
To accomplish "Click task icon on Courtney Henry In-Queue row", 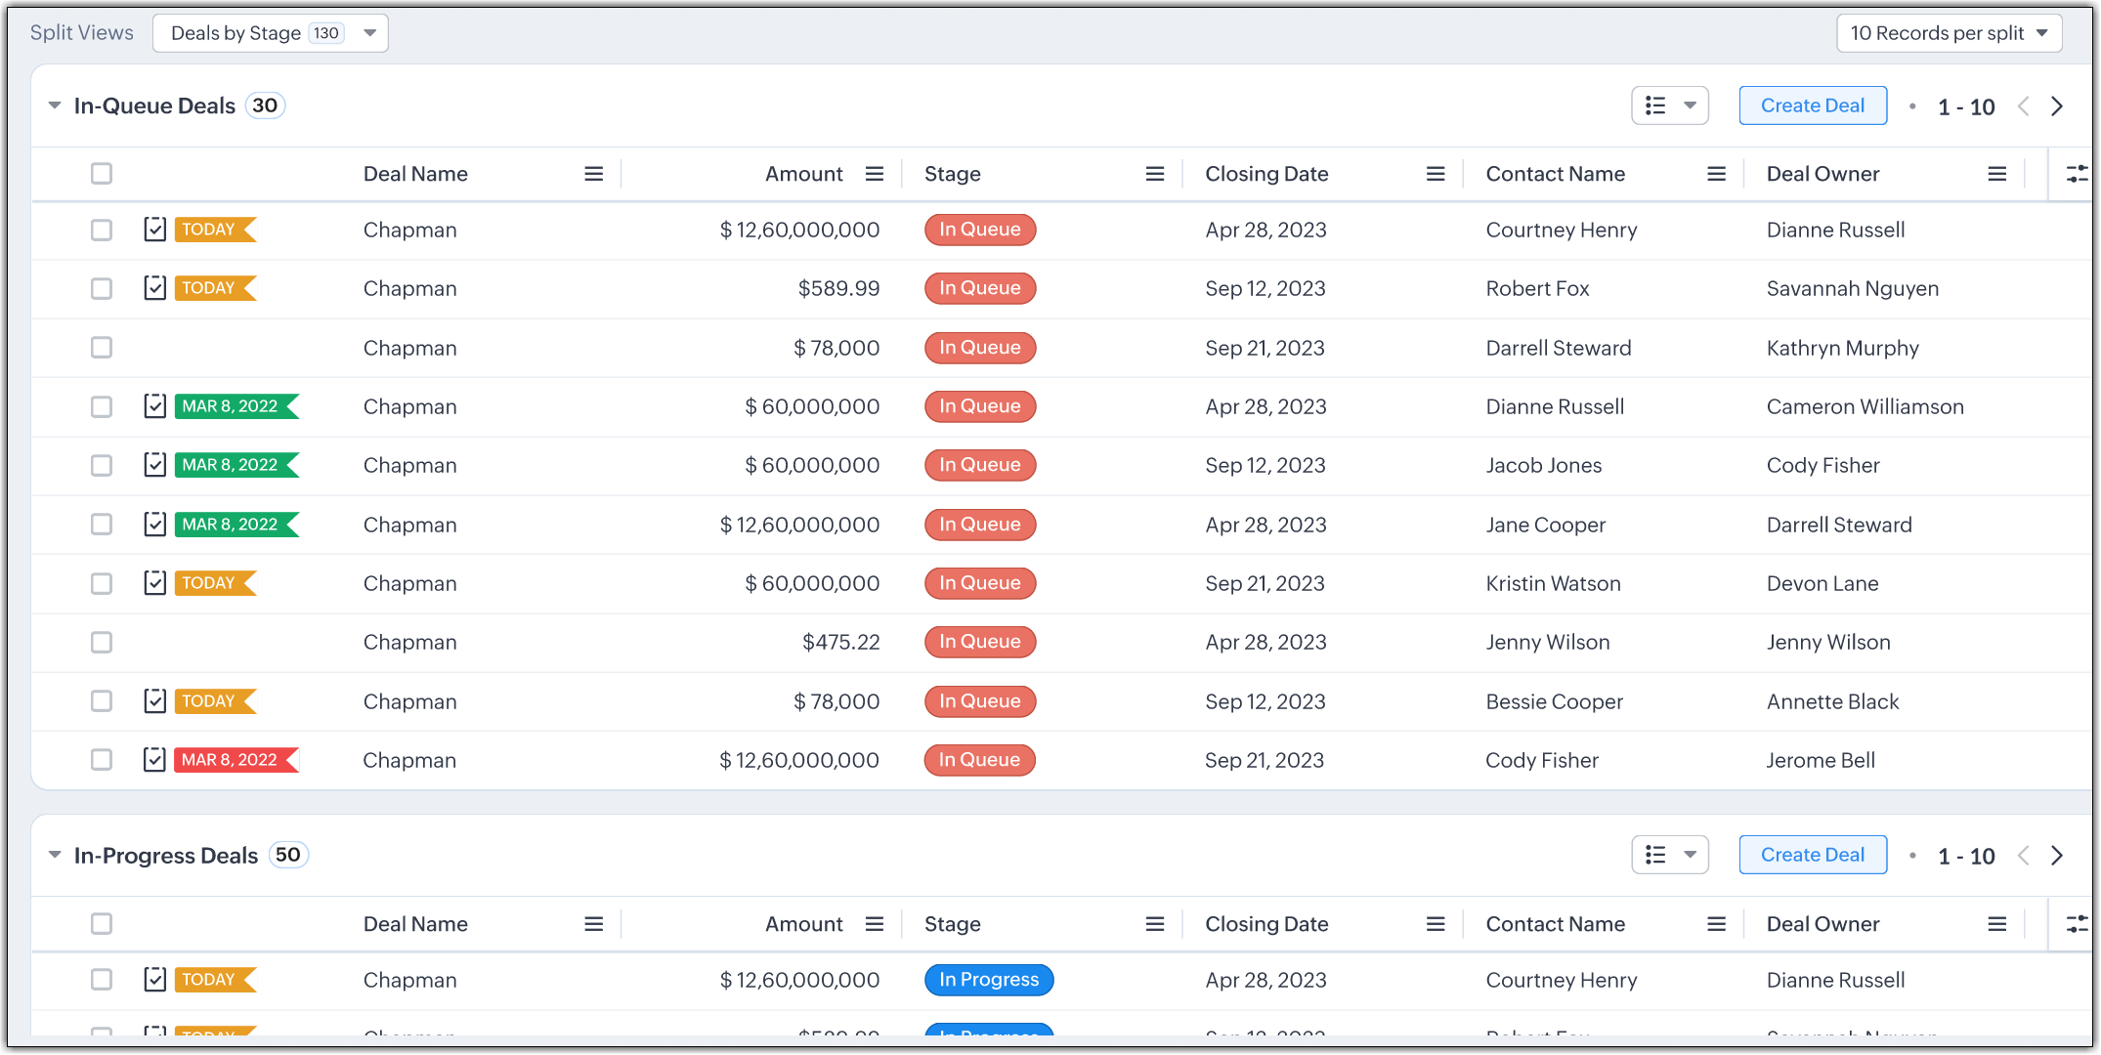I will coord(154,230).
